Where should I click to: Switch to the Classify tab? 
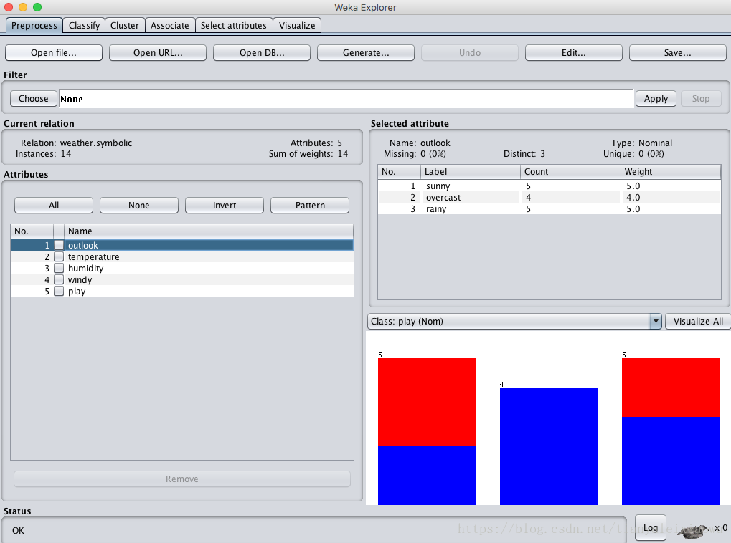pos(85,26)
